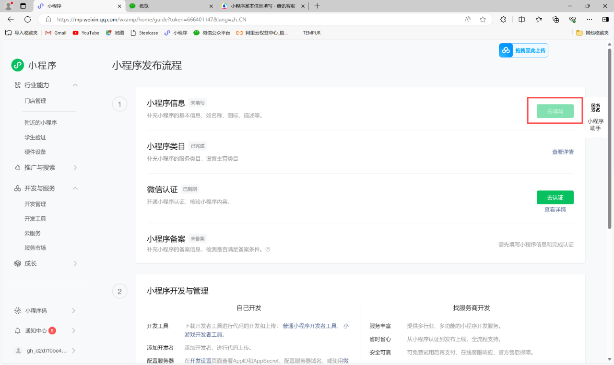This screenshot has height=365, width=614.
Task: Expand the 推广与搜索 section chevron
Action: click(x=75, y=167)
